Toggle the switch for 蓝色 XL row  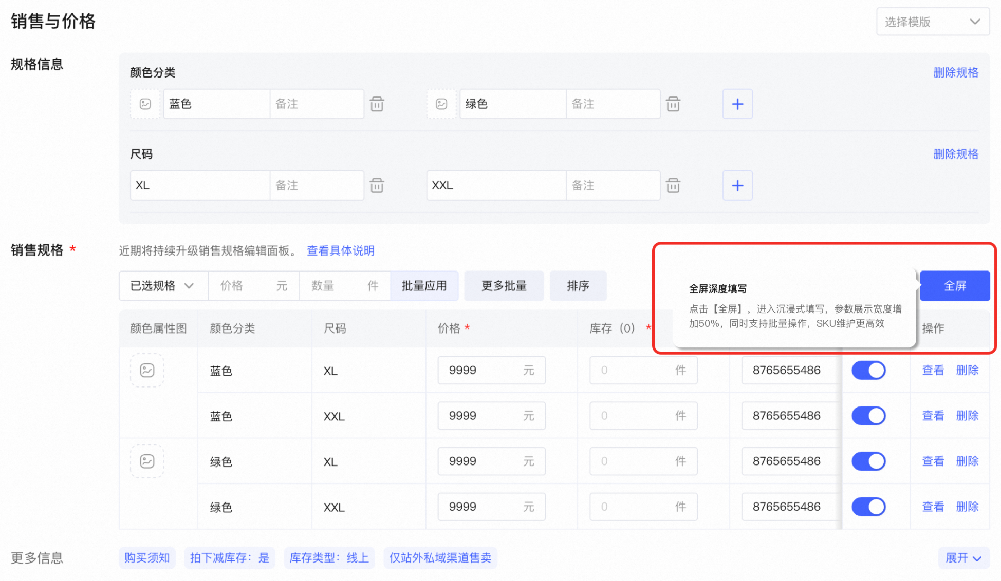pyautogui.click(x=868, y=370)
